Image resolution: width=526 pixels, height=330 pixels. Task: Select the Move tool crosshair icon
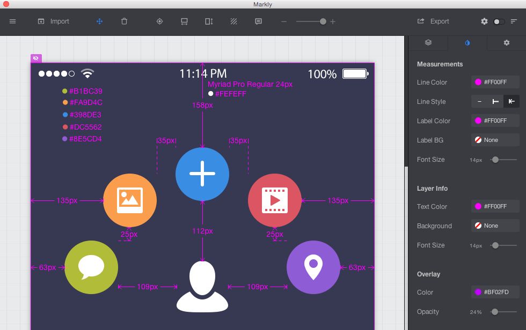pyautogui.click(x=99, y=21)
